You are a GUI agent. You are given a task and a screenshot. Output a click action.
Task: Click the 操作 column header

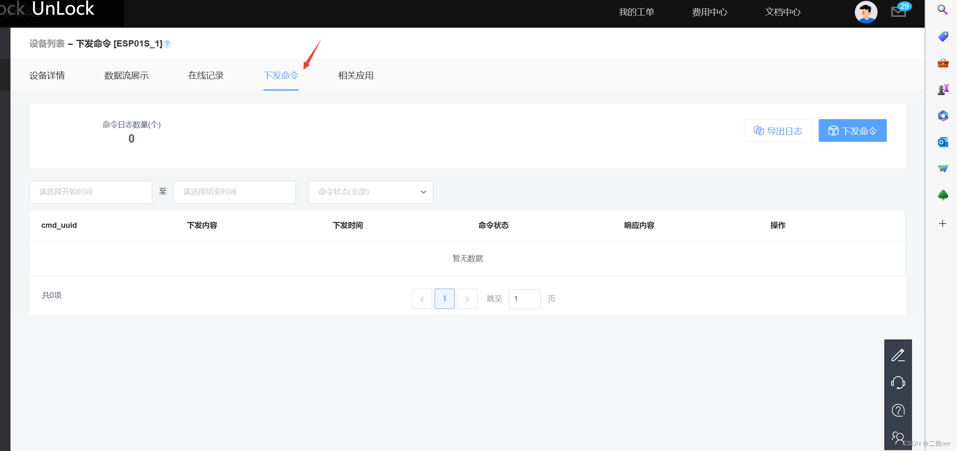[x=778, y=225]
